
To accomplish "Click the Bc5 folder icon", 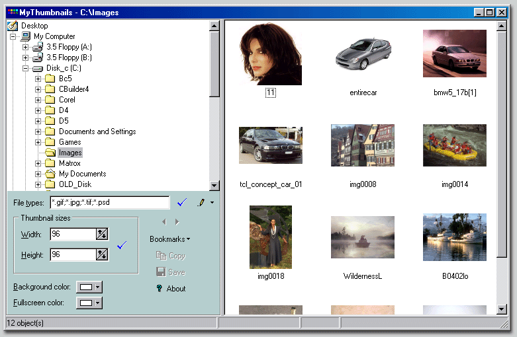I will pyautogui.click(x=50, y=79).
